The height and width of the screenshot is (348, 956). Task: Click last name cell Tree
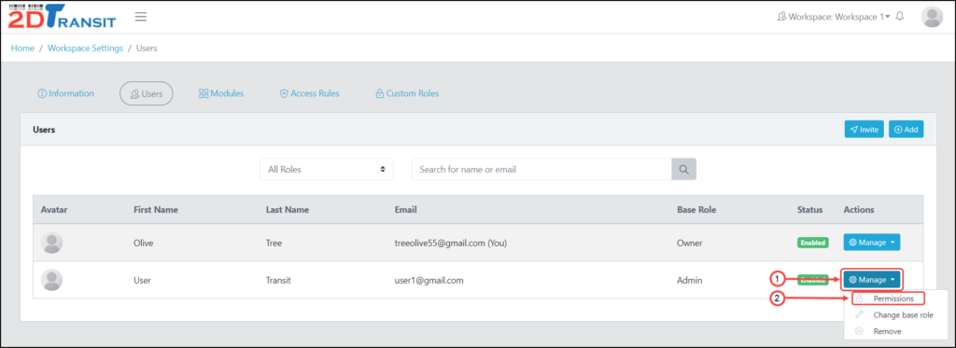pyautogui.click(x=274, y=243)
